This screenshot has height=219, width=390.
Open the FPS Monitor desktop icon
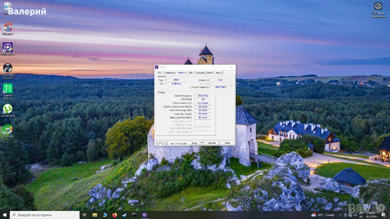pos(8,130)
